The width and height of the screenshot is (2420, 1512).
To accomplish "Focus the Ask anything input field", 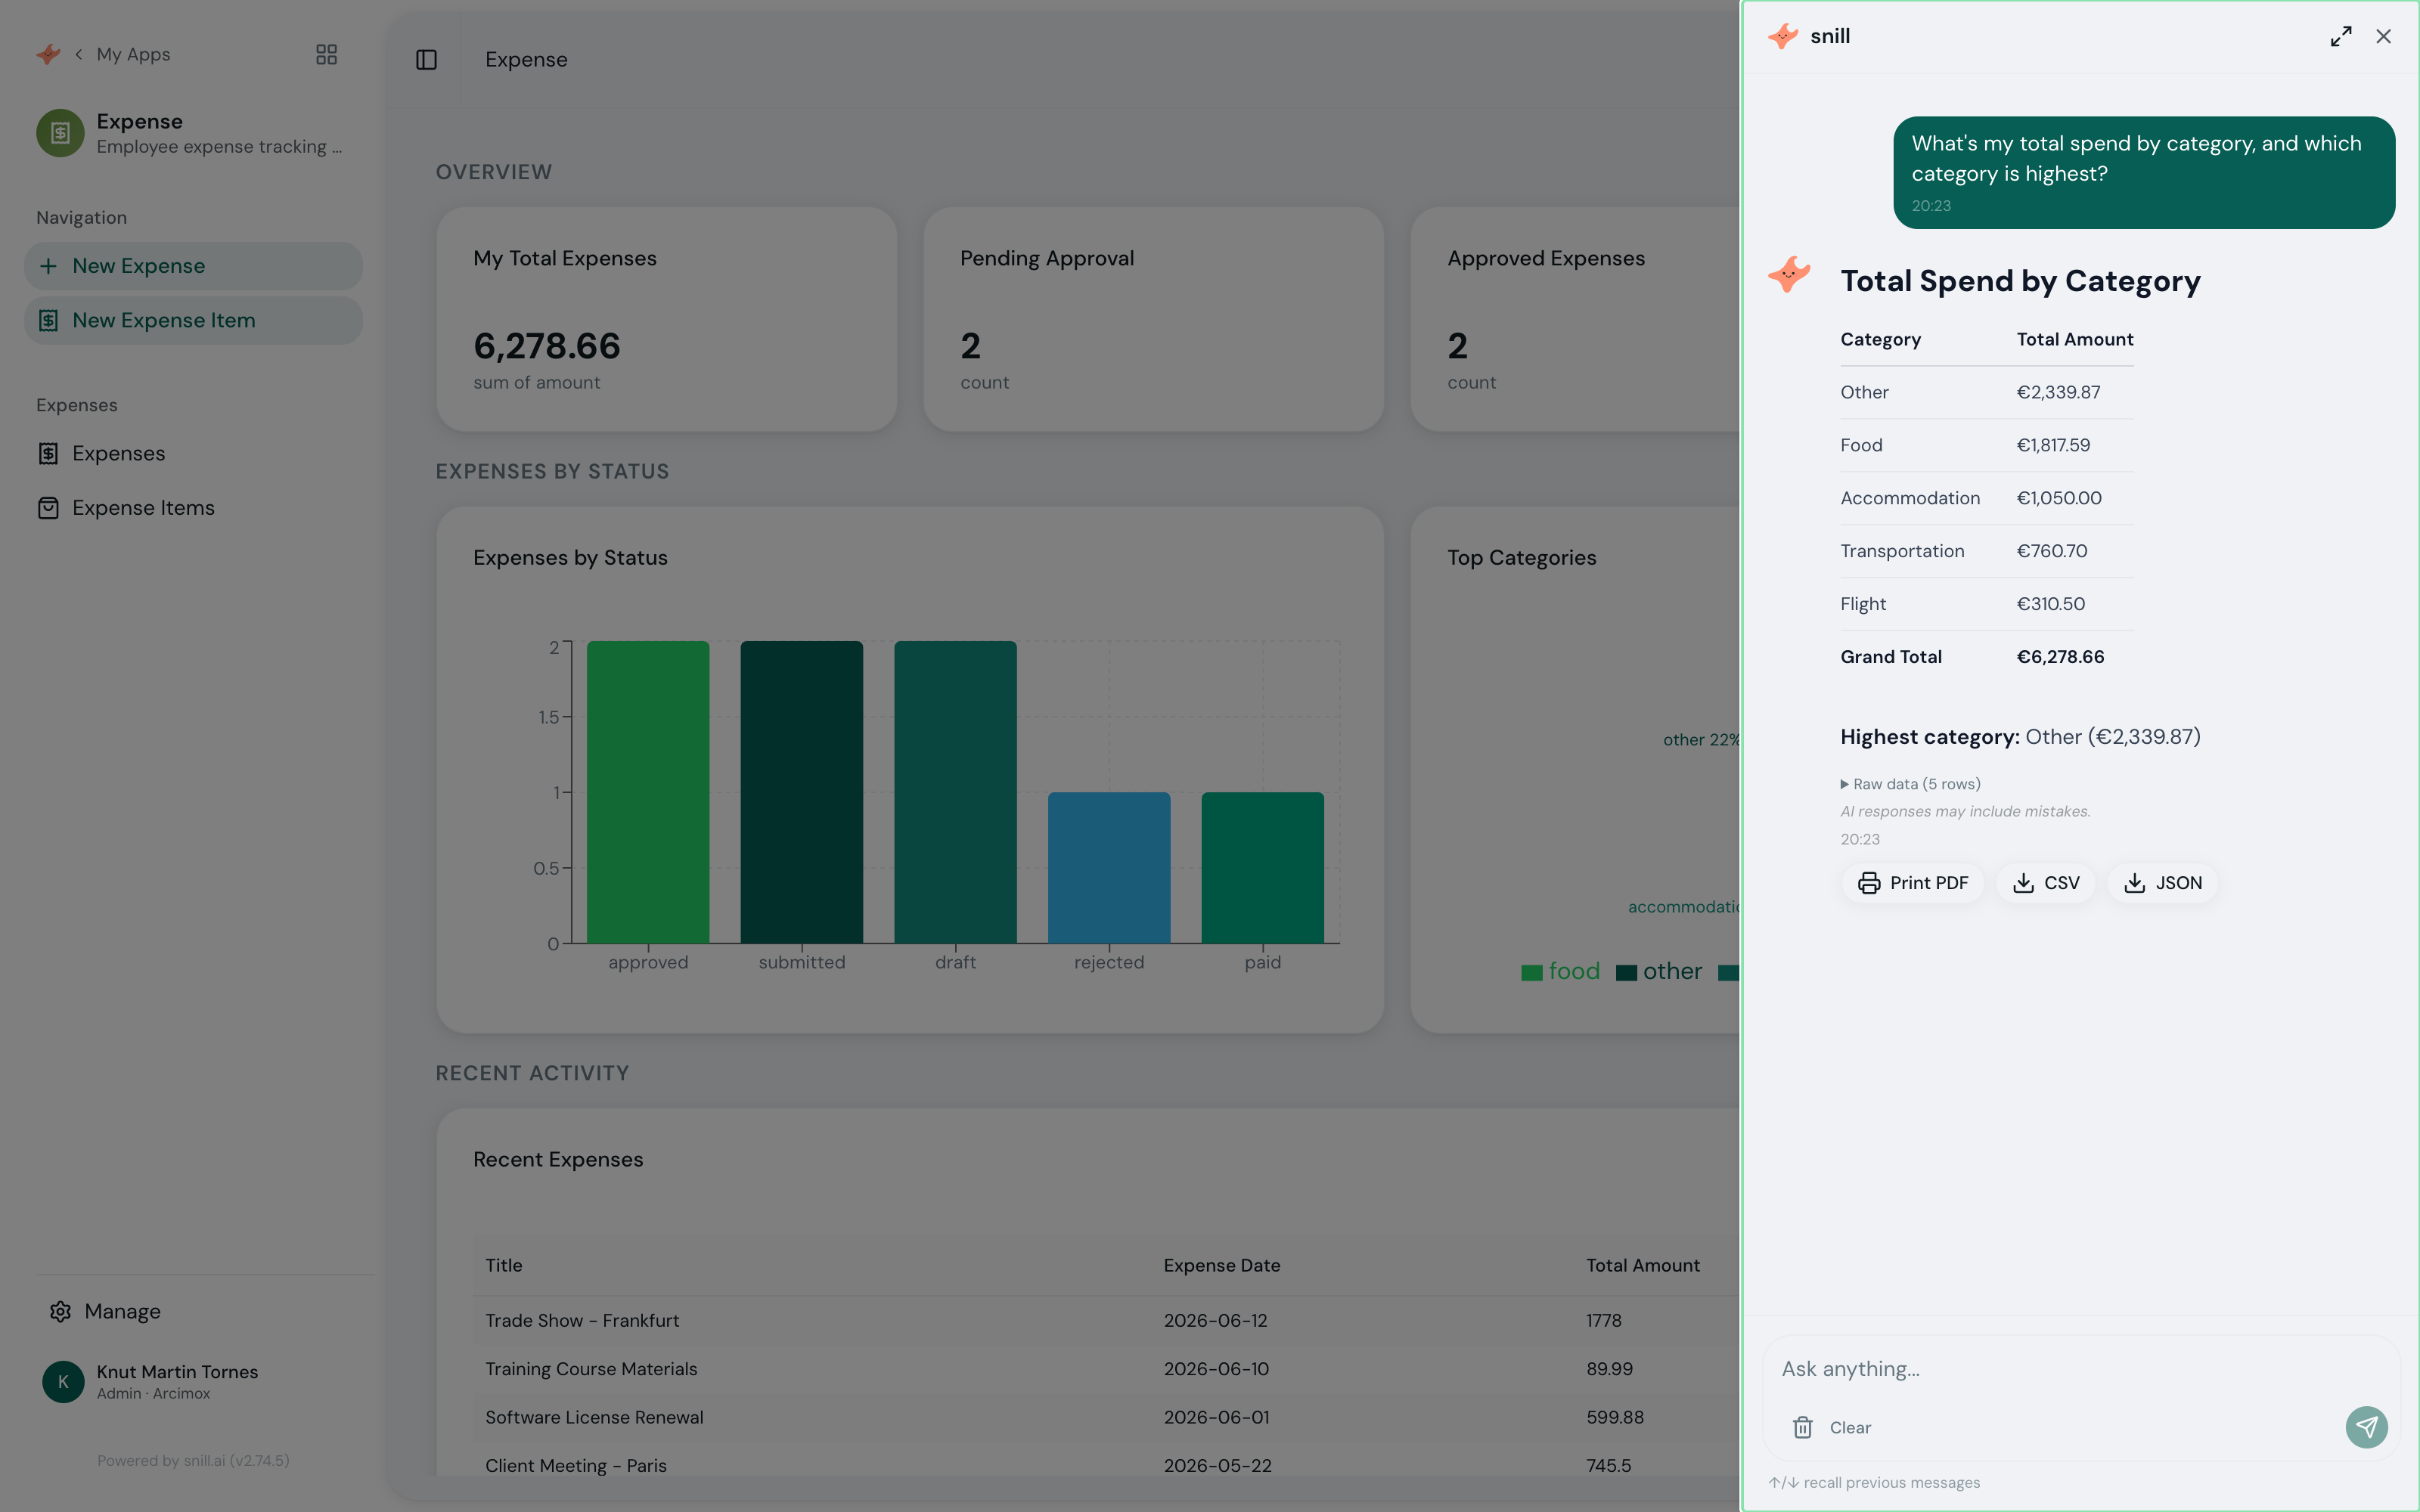I will (x=2080, y=1369).
